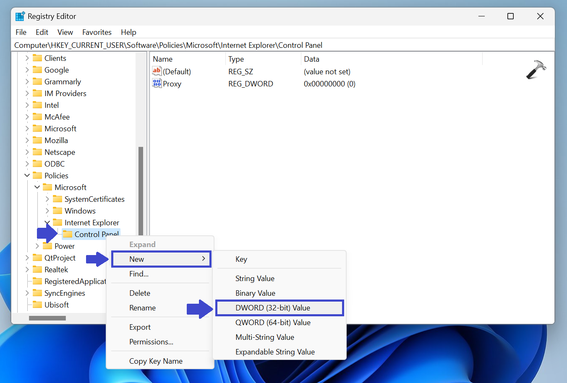Select Copy Key Name option

[x=156, y=361]
